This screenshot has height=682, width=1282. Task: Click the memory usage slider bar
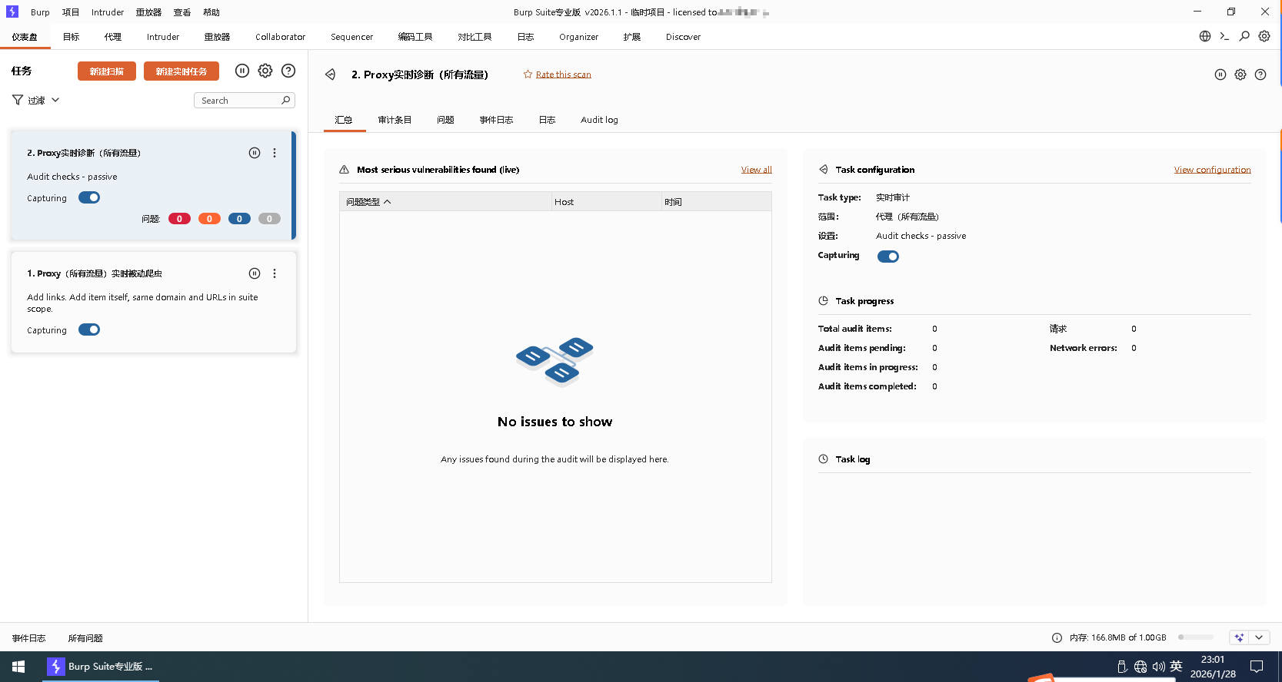(1195, 637)
